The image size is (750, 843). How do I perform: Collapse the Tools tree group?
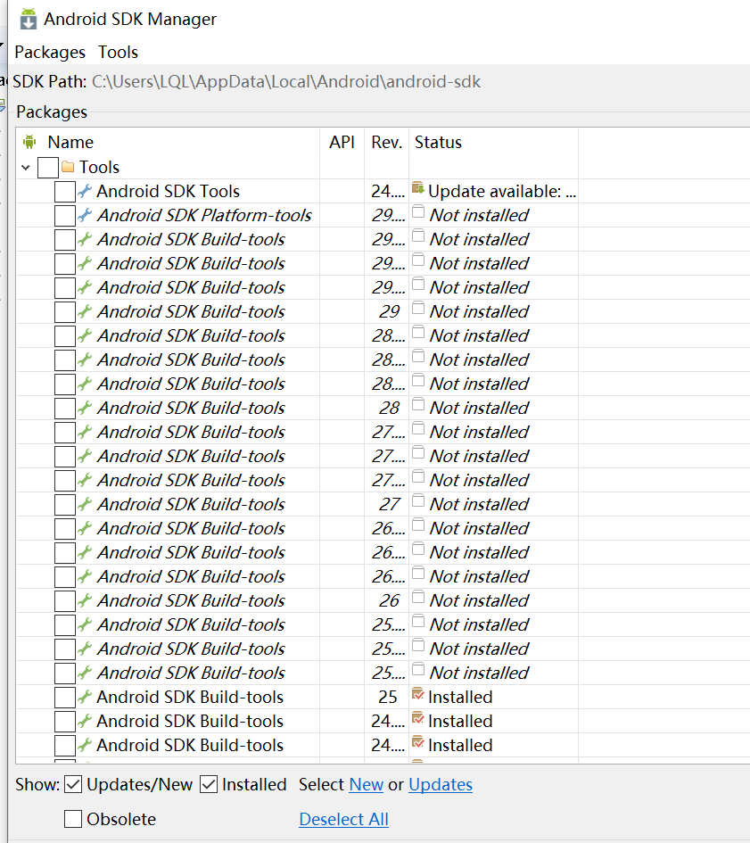click(x=25, y=167)
